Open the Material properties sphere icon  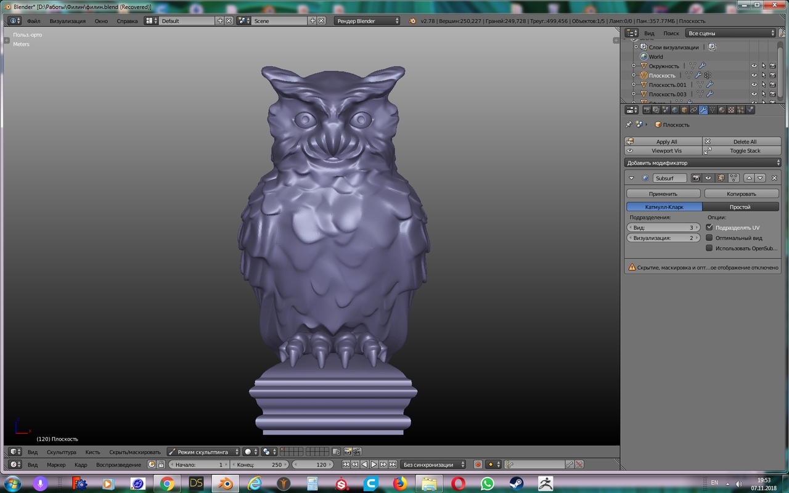click(722, 110)
